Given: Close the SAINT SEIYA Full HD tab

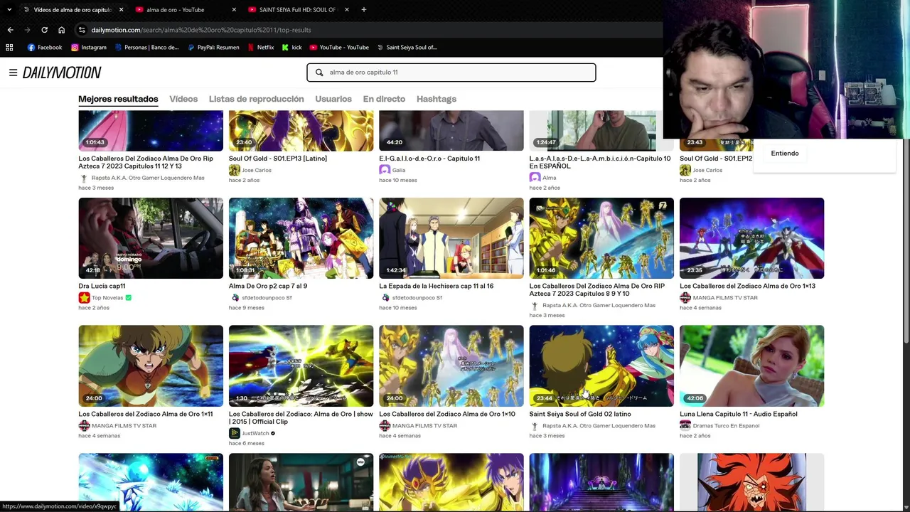Looking at the screenshot, I should (347, 10).
